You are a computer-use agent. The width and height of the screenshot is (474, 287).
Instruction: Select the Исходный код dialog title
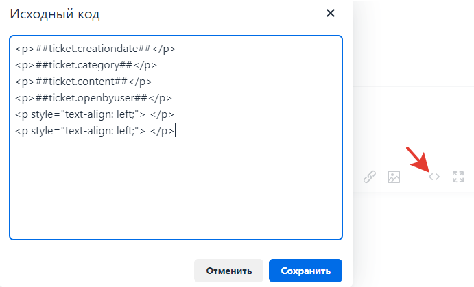pyautogui.click(x=55, y=14)
